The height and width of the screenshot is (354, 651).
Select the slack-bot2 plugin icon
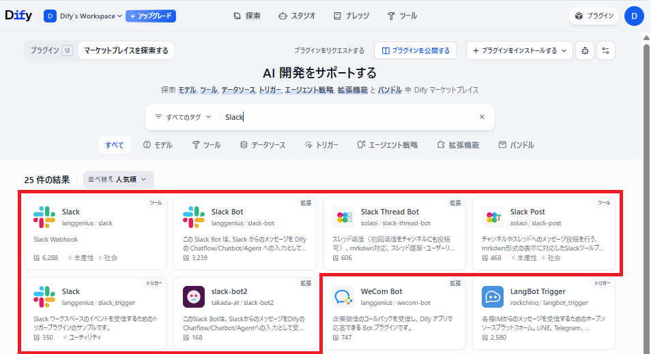[194, 297]
